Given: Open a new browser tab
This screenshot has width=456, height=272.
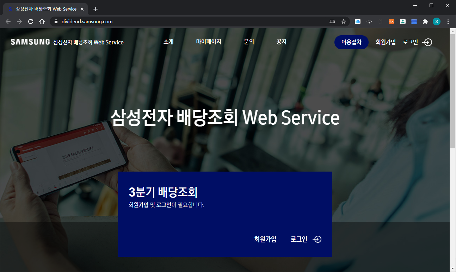Looking at the screenshot, I should click(x=95, y=9).
